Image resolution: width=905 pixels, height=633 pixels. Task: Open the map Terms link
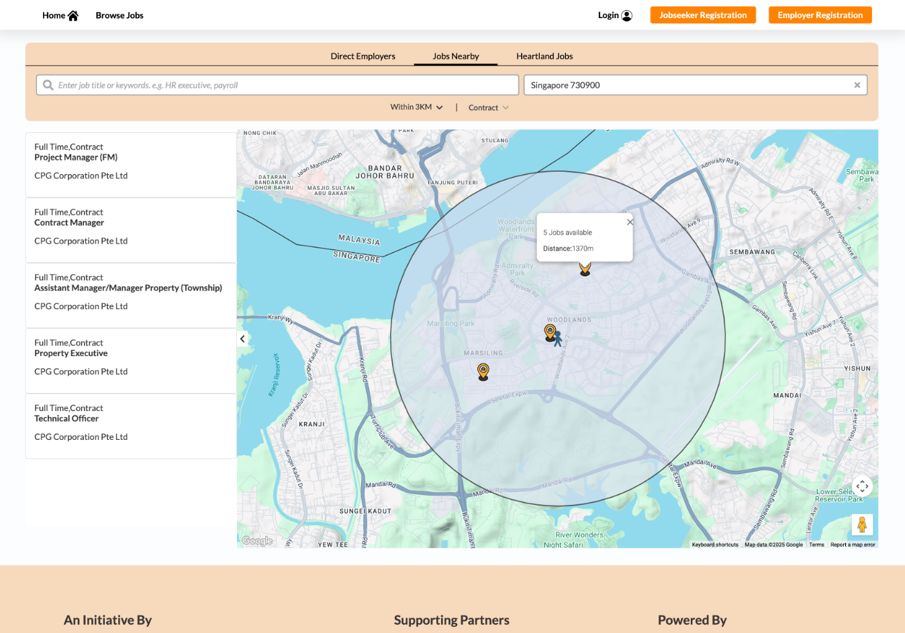(816, 544)
